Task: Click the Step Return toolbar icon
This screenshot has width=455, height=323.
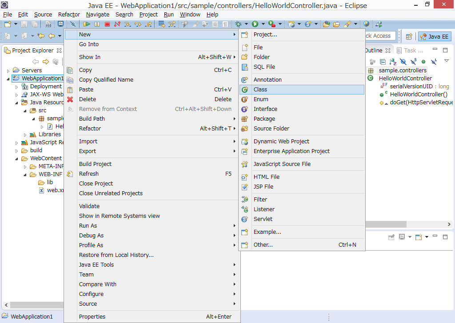Action: click(x=148, y=24)
